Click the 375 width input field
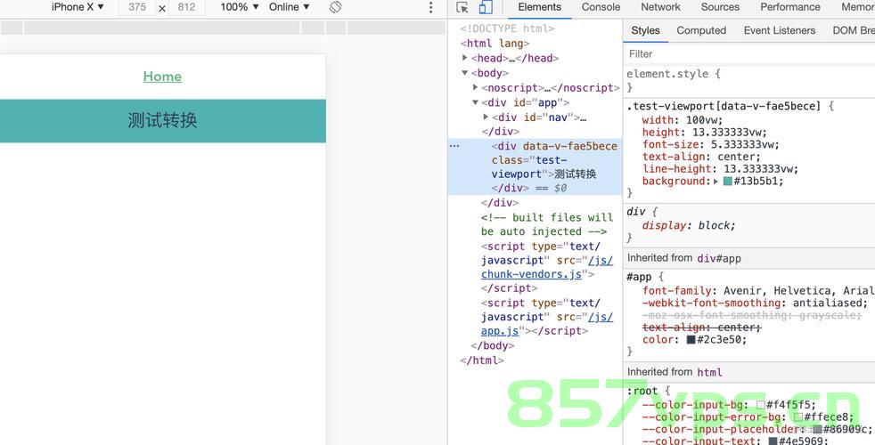Screen dimensions: 875x445 click(x=137, y=7)
